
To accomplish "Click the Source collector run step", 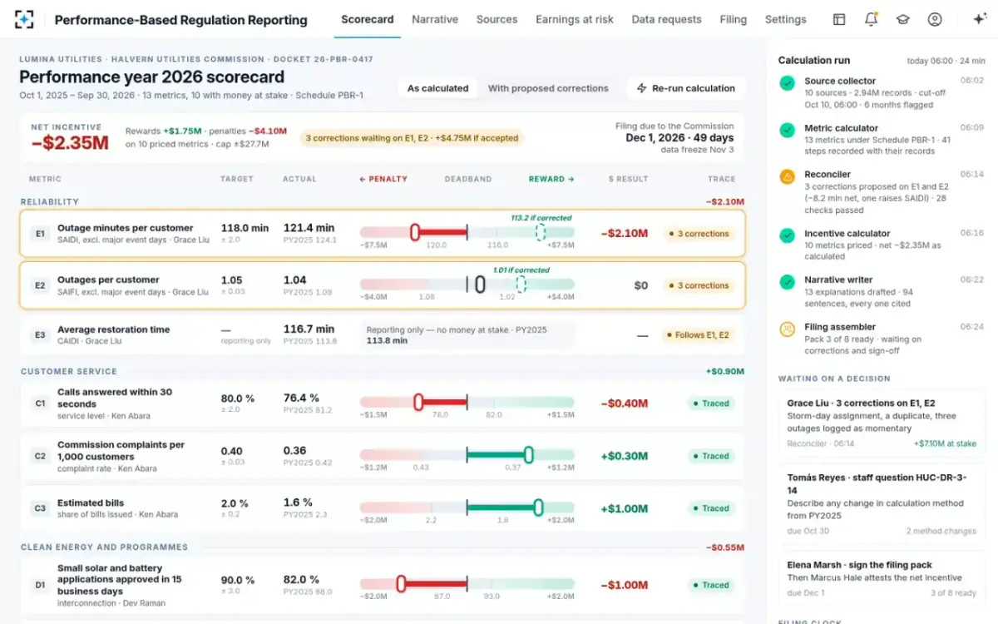I will pyautogui.click(x=882, y=92).
